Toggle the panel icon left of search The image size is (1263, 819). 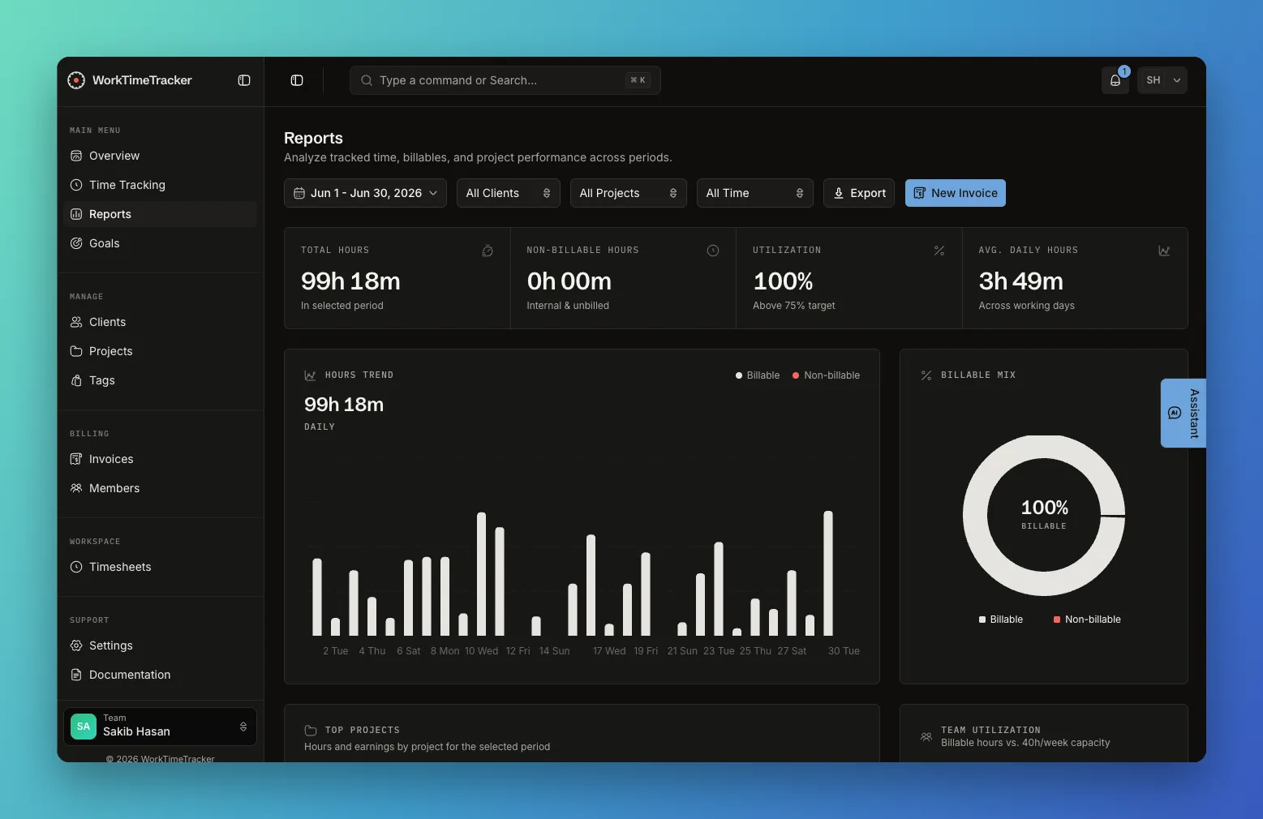click(297, 80)
